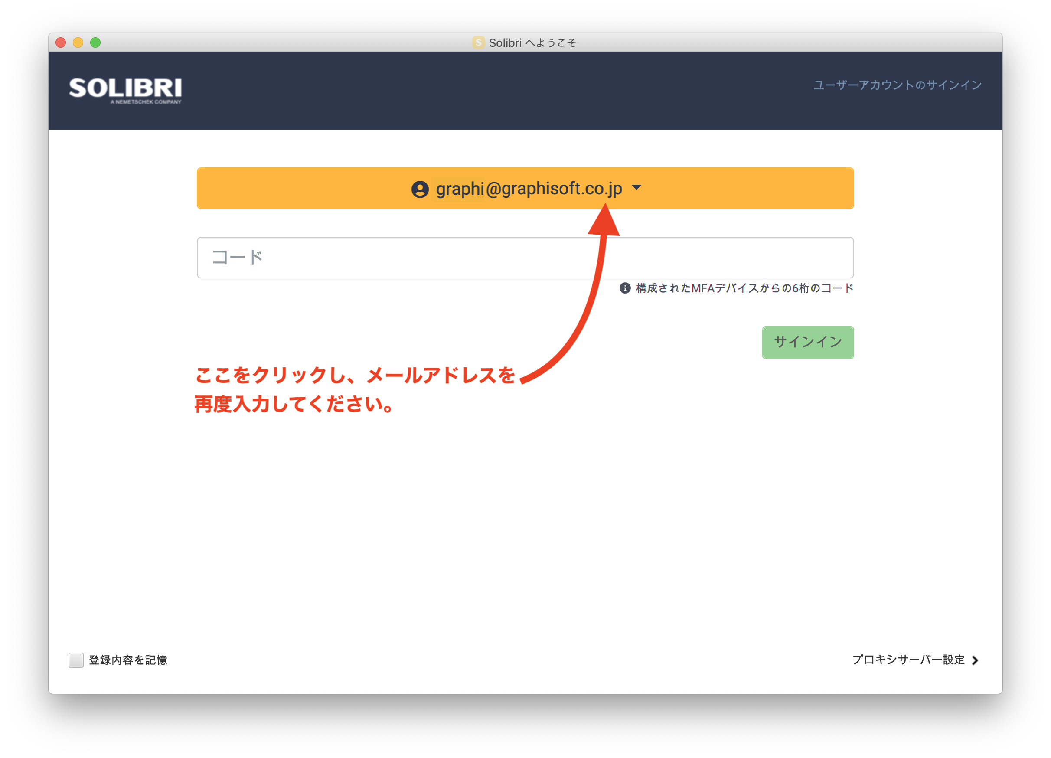The image size is (1051, 758).
Task: Click the user avatar icon beside the email
Action: coord(420,189)
